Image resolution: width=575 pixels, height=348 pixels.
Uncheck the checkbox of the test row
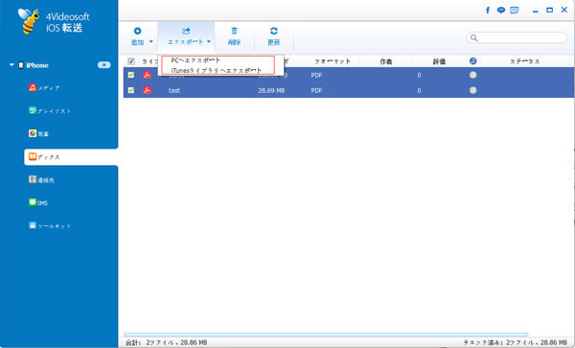pos(131,90)
